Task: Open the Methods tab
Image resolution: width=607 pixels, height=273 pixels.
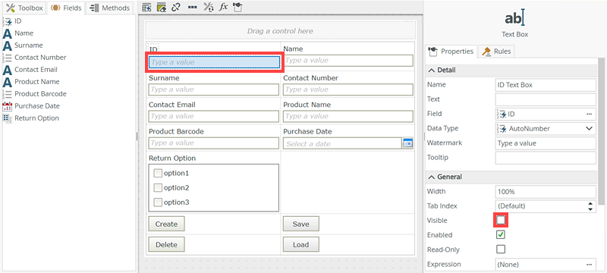Action: pyautogui.click(x=109, y=8)
